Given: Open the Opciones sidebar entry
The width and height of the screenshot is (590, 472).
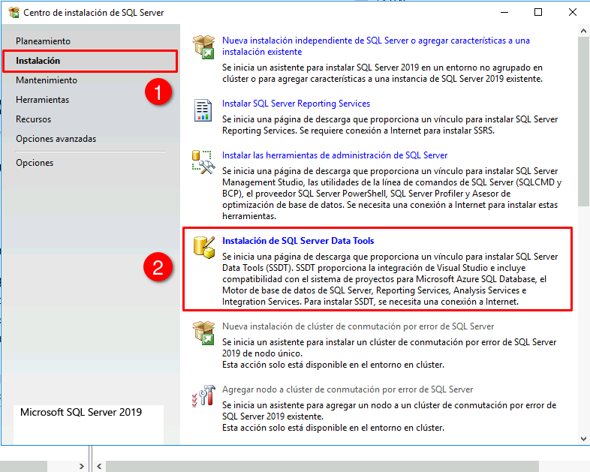Looking at the screenshot, I should click(x=35, y=163).
